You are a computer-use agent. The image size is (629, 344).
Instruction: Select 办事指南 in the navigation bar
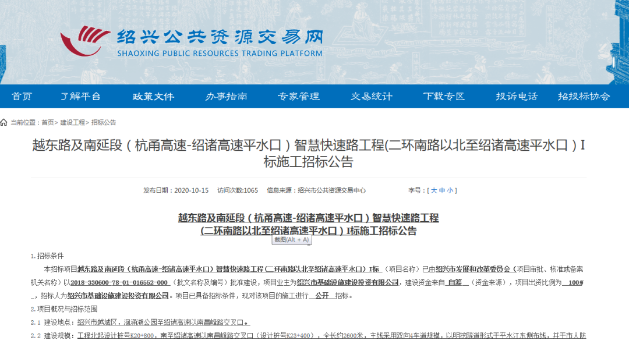(x=226, y=96)
